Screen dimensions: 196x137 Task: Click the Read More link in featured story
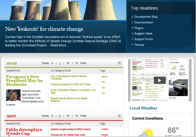point(60,45)
